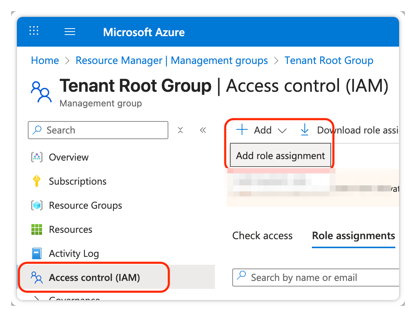
Task: Switch to the Role assignments tab
Action: [x=353, y=236]
